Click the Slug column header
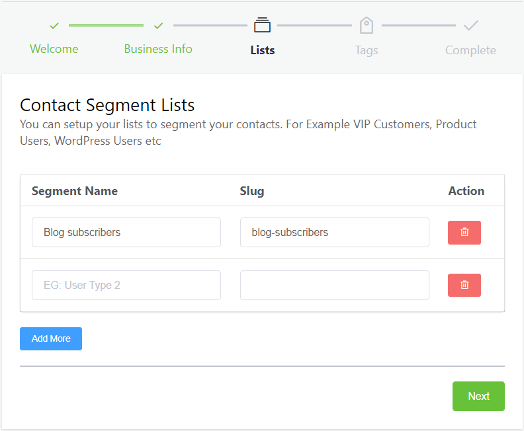The width and height of the screenshot is (524, 431). (252, 191)
